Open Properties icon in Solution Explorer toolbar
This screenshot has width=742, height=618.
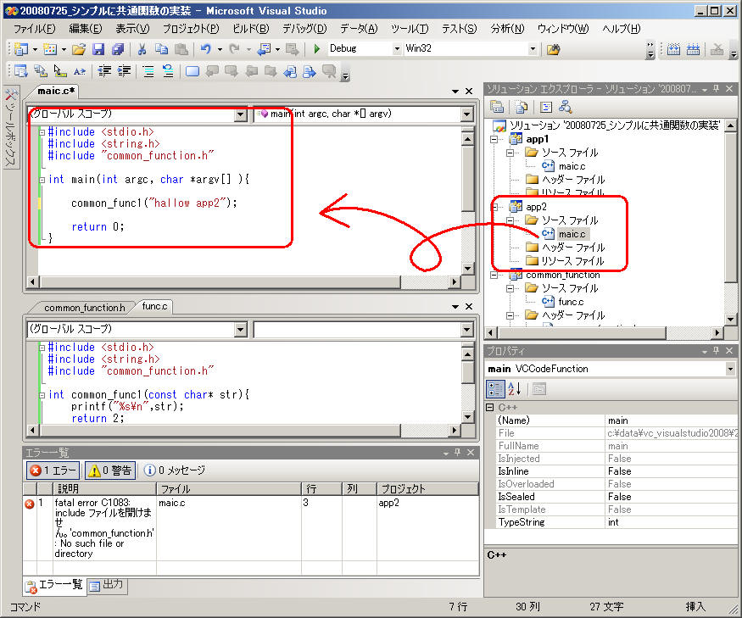[x=498, y=107]
